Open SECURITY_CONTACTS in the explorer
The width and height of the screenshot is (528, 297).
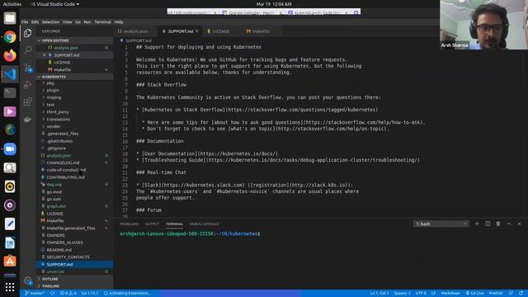click(68, 257)
